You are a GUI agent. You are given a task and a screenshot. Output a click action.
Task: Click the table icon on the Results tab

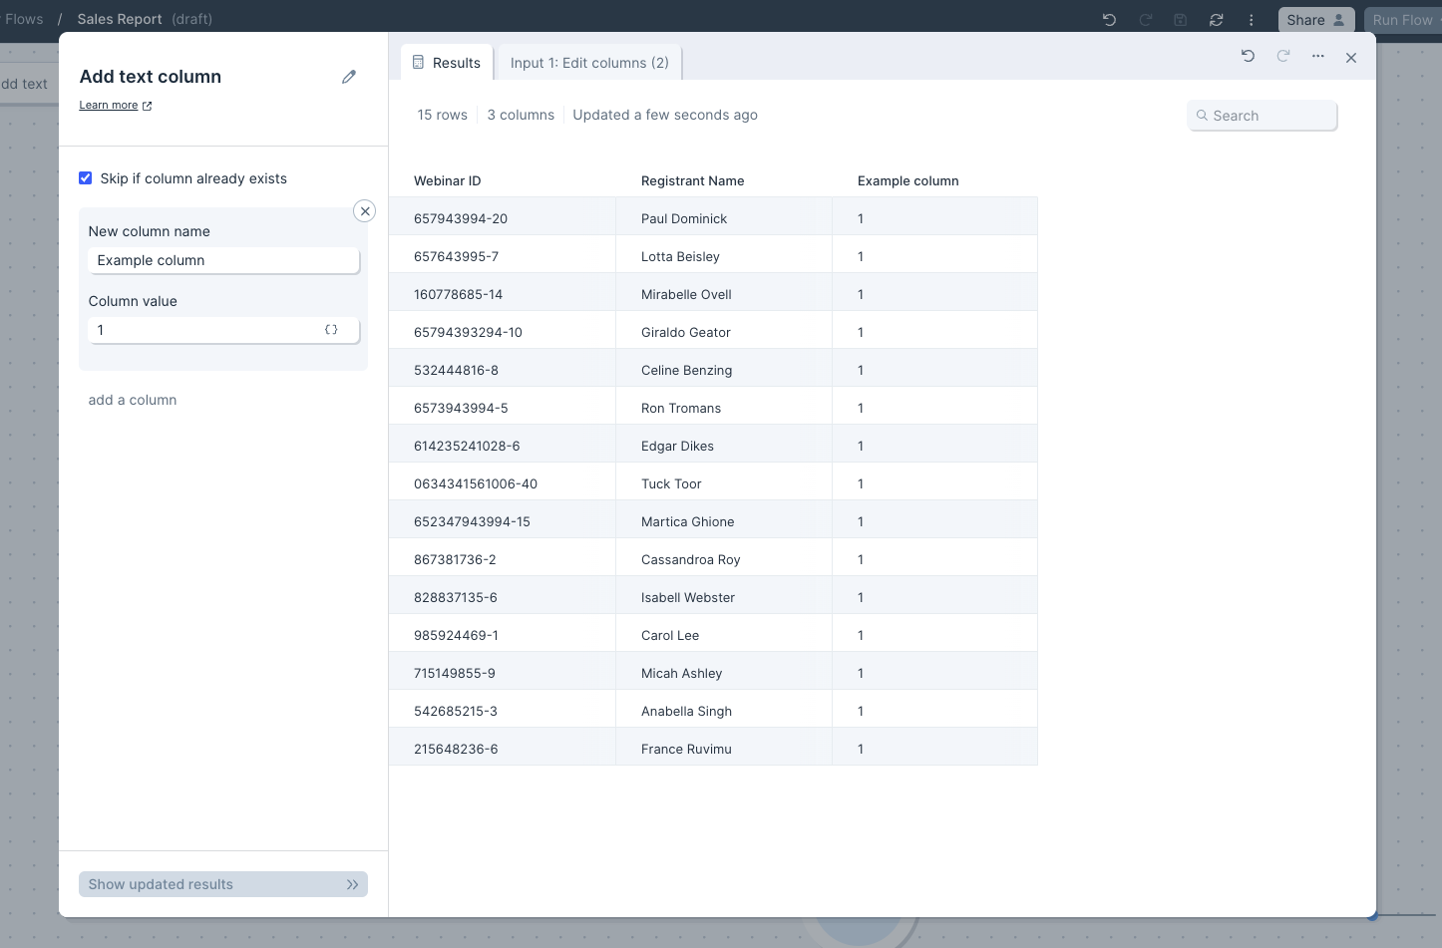point(419,63)
